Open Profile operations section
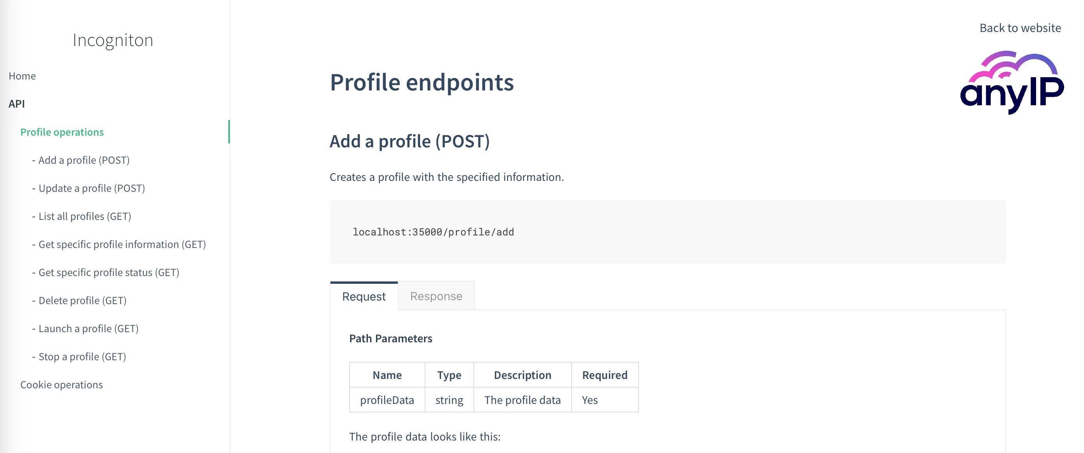 pos(62,132)
